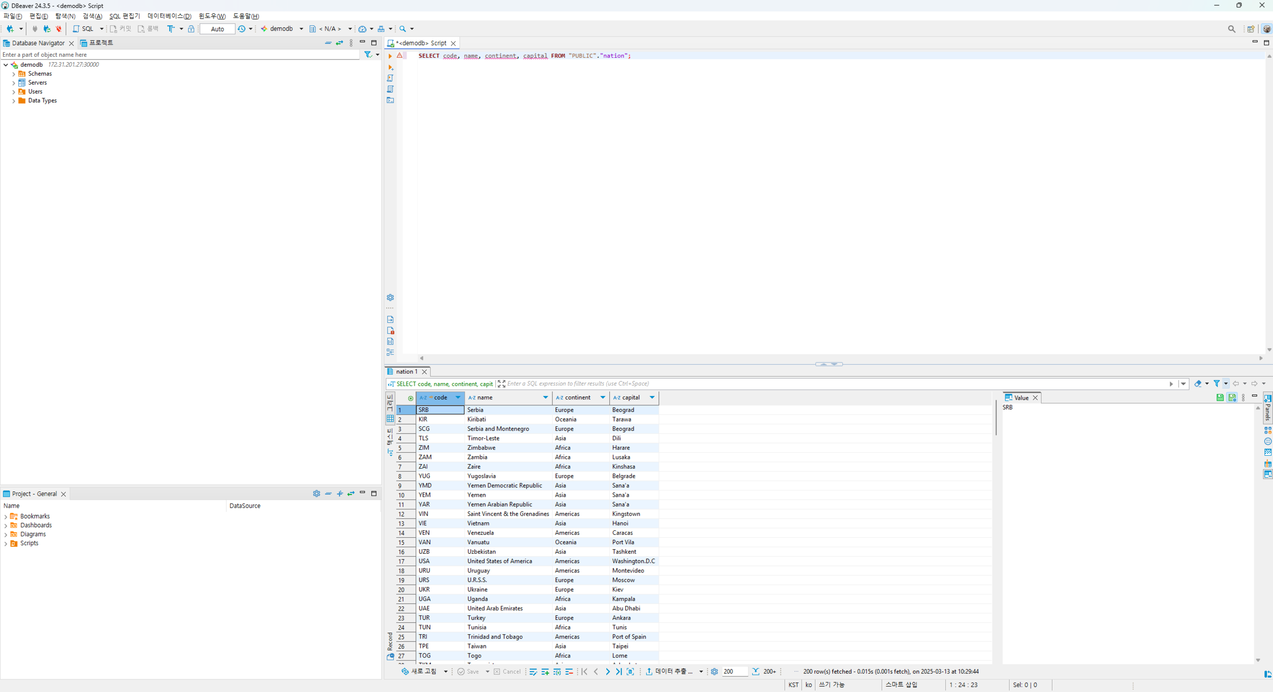Click the Link with Editor arrows in Database Navigator
Screen dimensions: 1273x692
tap(339, 43)
